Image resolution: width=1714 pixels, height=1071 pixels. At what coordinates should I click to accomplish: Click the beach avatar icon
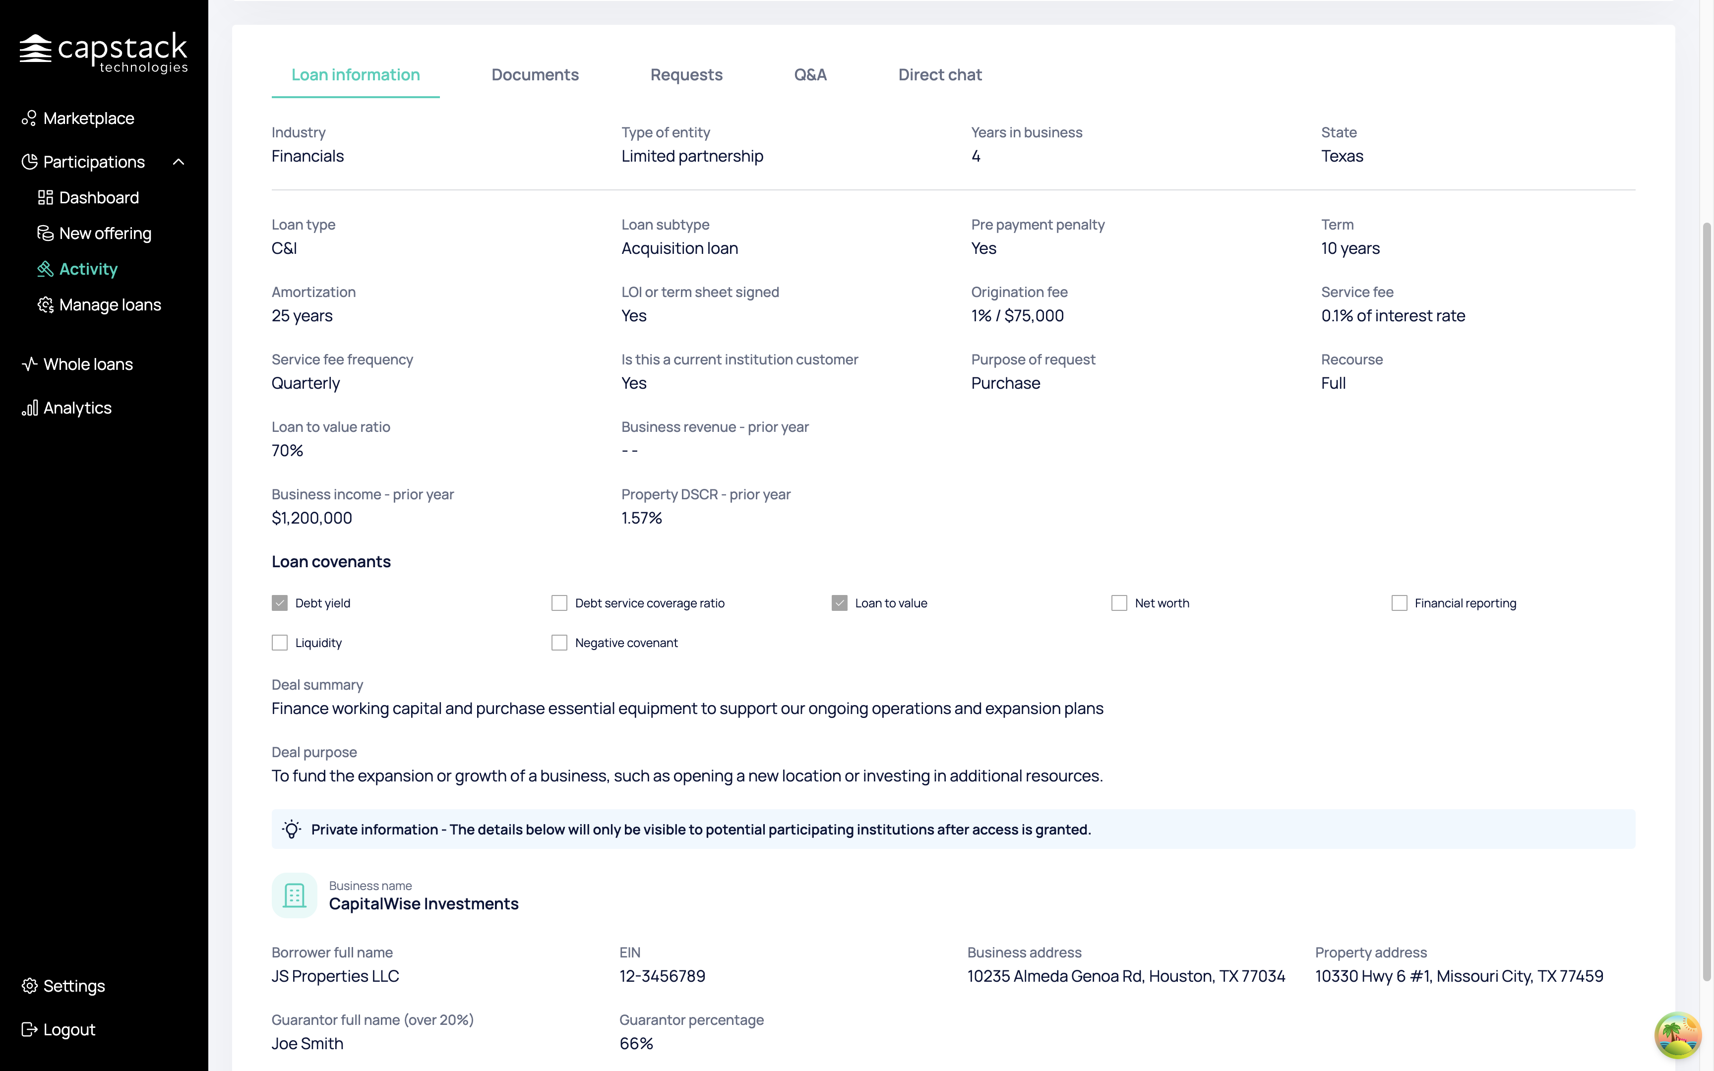pyautogui.click(x=1677, y=1035)
